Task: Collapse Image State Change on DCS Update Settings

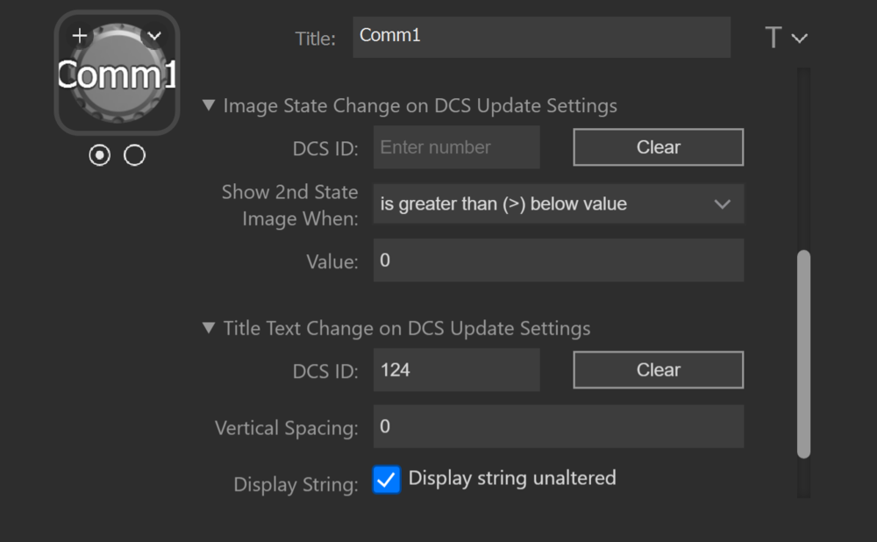Action: 209,106
